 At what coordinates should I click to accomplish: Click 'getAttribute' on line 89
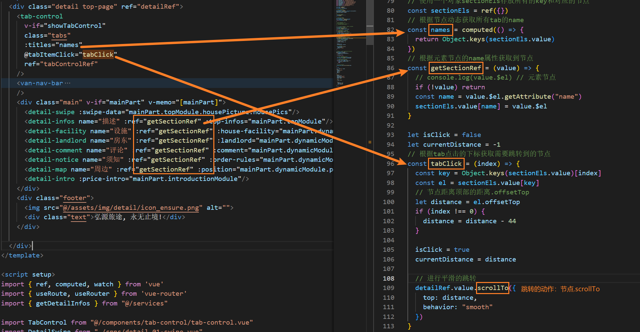click(527, 96)
